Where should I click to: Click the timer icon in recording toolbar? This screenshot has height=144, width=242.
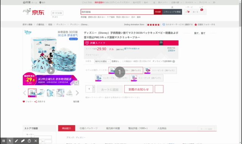pyautogui.click(x=29, y=141)
